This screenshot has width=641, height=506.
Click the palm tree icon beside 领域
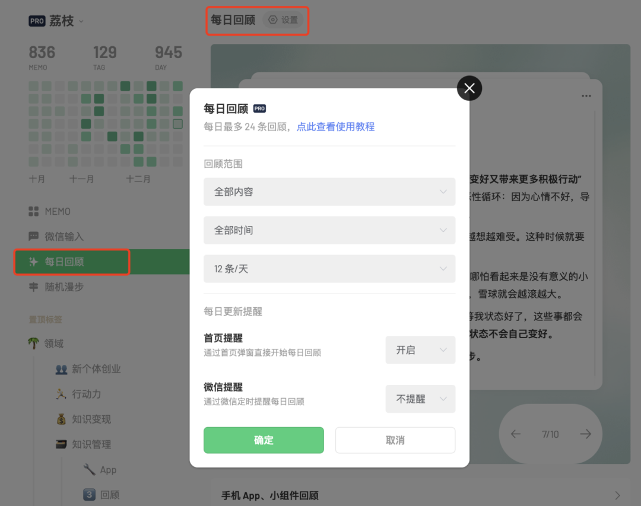pos(33,343)
